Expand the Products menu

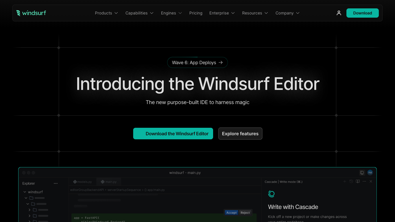coord(106,13)
